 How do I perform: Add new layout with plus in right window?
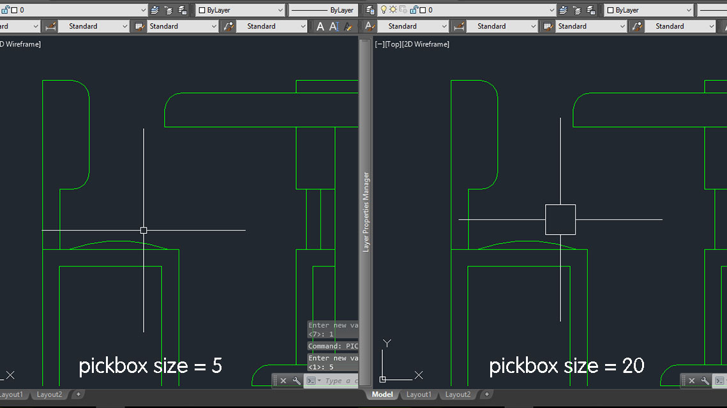click(487, 395)
